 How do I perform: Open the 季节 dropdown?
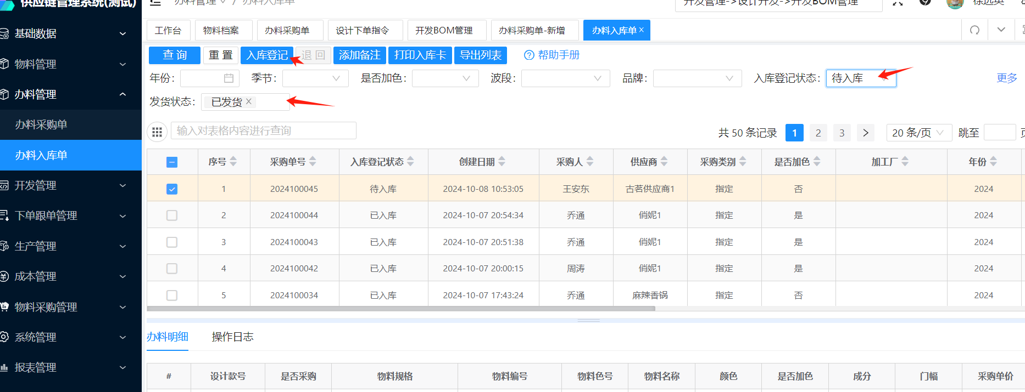point(315,78)
